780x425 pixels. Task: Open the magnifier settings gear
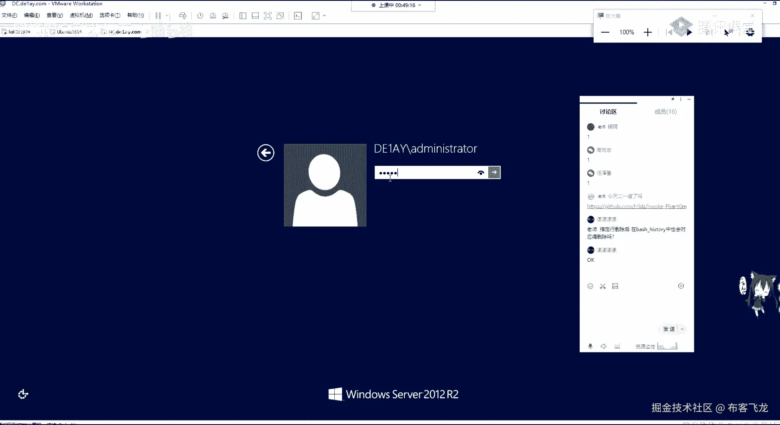coord(750,32)
